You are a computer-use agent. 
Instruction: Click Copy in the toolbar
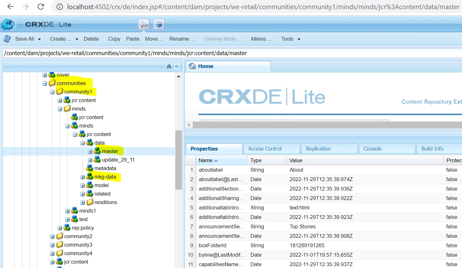tap(114, 39)
